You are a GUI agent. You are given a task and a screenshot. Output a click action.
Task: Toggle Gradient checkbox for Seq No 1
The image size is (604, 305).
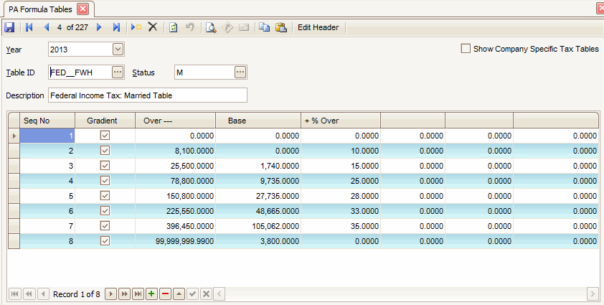point(105,136)
